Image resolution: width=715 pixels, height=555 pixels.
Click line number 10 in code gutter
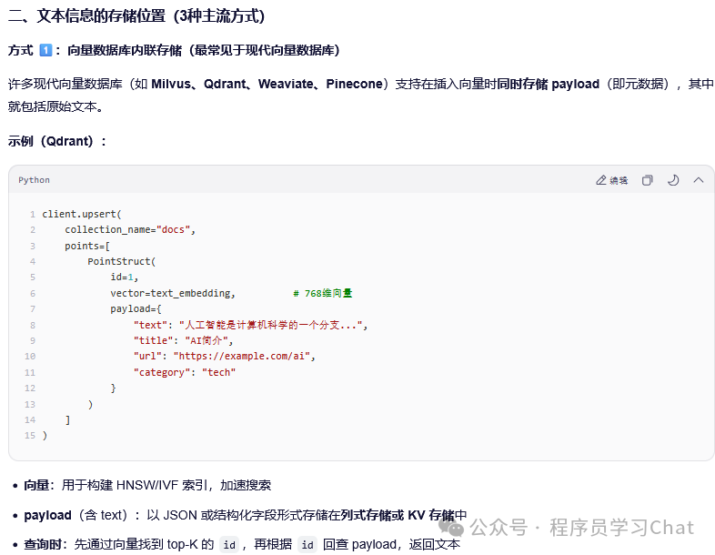pyautogui.click(x=30, y=356)
